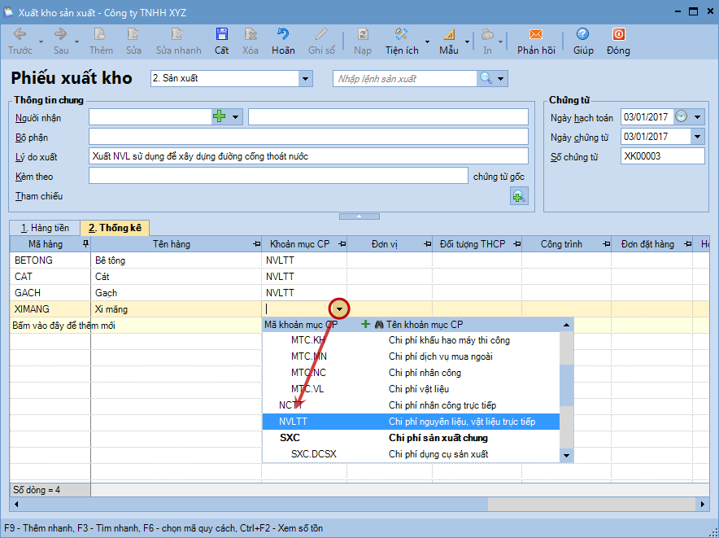Screen dimensions: 719x538
Task: Open the Ngày chứng từ date dropdown
Action: 697,137
